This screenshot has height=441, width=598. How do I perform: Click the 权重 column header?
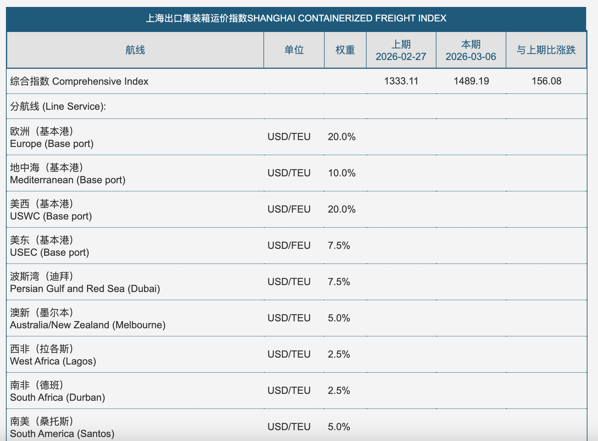(345, 50)
